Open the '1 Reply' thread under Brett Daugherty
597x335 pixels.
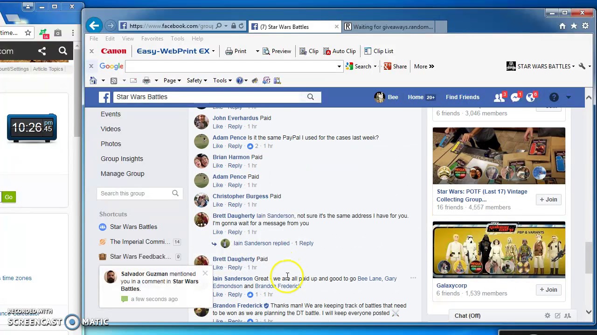tap(304, 243)
